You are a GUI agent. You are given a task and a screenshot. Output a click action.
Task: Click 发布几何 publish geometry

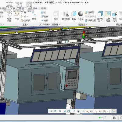[x=115, y=16]
